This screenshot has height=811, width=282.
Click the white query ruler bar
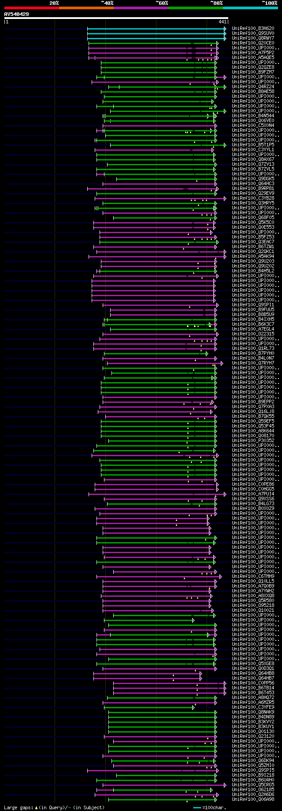tap(116, 18)
